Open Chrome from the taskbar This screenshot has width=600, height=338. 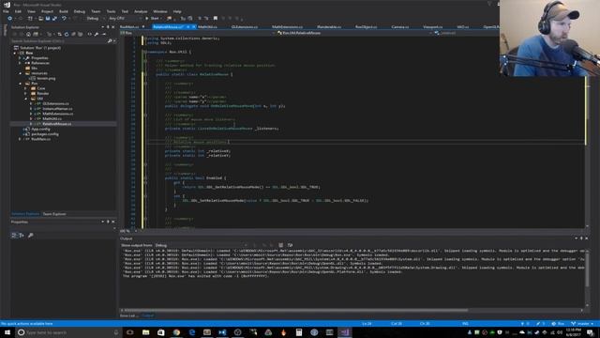(x=176, y=332)
